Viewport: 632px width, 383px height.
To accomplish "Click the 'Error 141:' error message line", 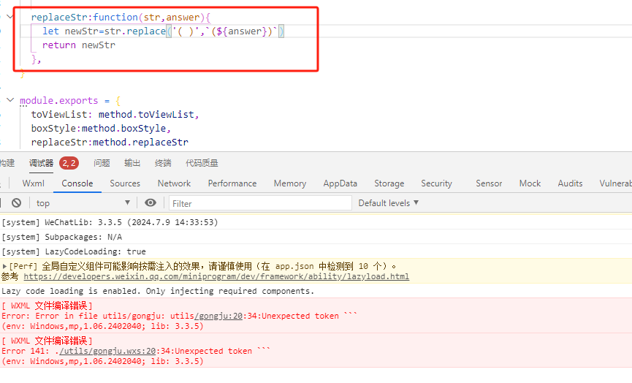I will pos(135,351).
